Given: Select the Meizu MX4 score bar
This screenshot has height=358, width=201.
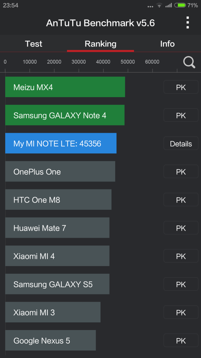Looking at the screenshot, I should (x=65, y=87).
